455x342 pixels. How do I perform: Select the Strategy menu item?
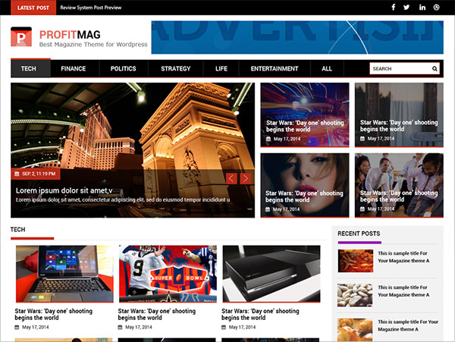[x=176, y=69]
